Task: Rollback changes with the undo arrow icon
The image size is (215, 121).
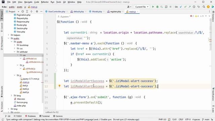Action: (x=198, y=7)
